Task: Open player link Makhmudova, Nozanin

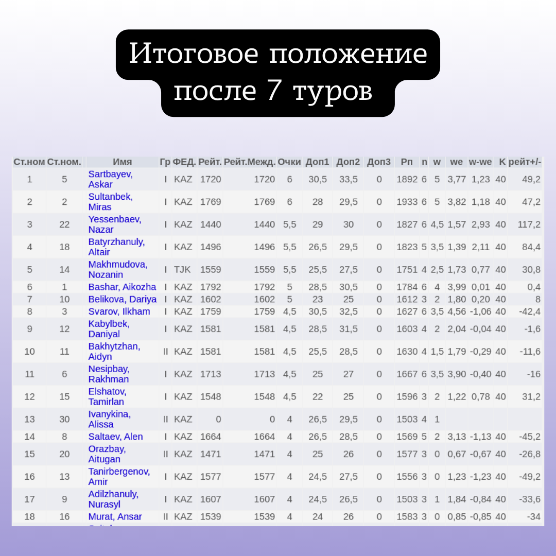Action: [118, 269]
